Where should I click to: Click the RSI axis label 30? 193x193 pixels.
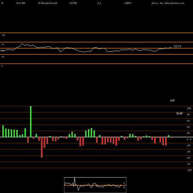(x=3, y=57)
